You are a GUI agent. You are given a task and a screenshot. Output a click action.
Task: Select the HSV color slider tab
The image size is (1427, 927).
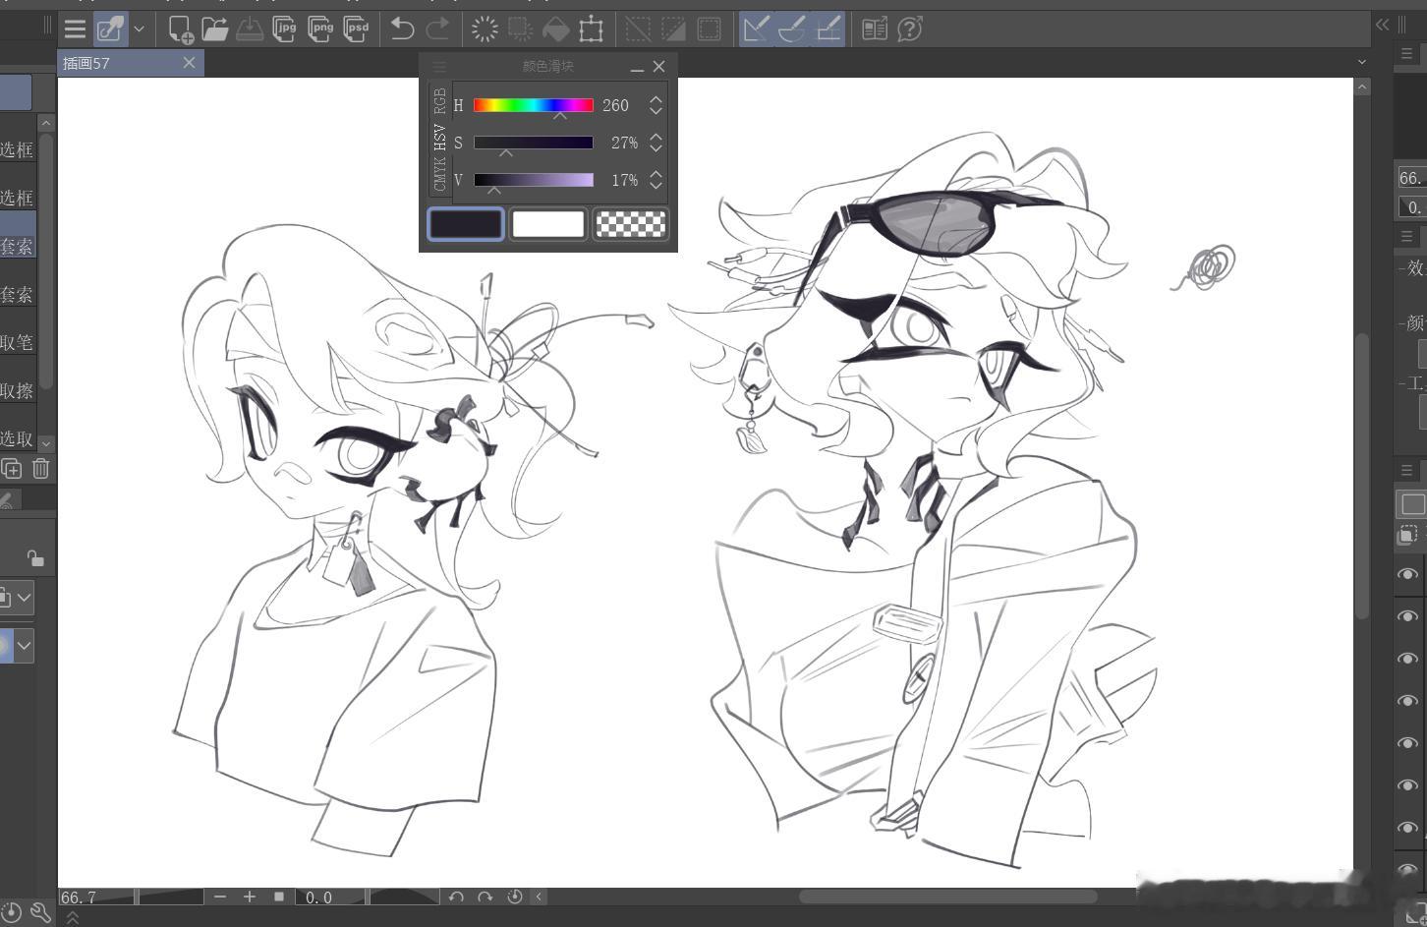[439, 138]
